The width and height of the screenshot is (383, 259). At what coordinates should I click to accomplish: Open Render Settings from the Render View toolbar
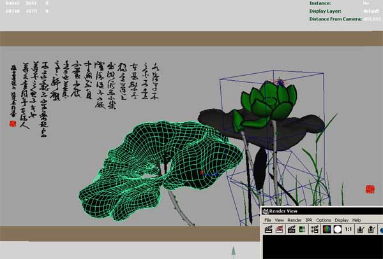click(315, 229)
